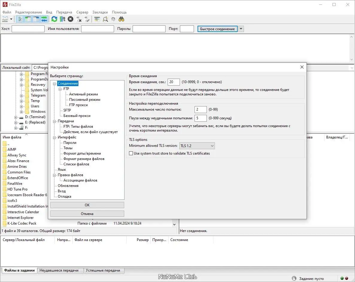Select SFTP settings page
Screen dimensions: 355x282
pyautogui.click(x=67, y=110)
